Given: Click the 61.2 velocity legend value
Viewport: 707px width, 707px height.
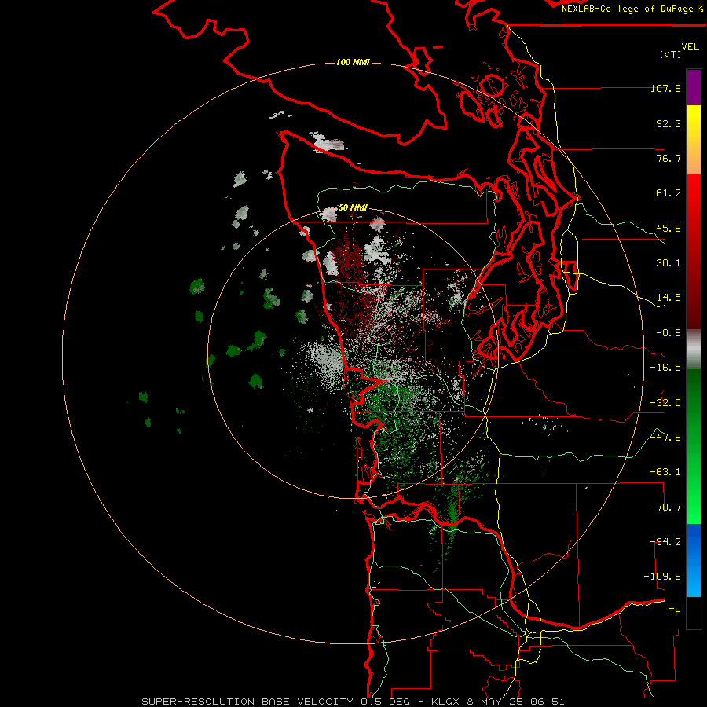Looking at the screenshot, I should coord(669,193).
